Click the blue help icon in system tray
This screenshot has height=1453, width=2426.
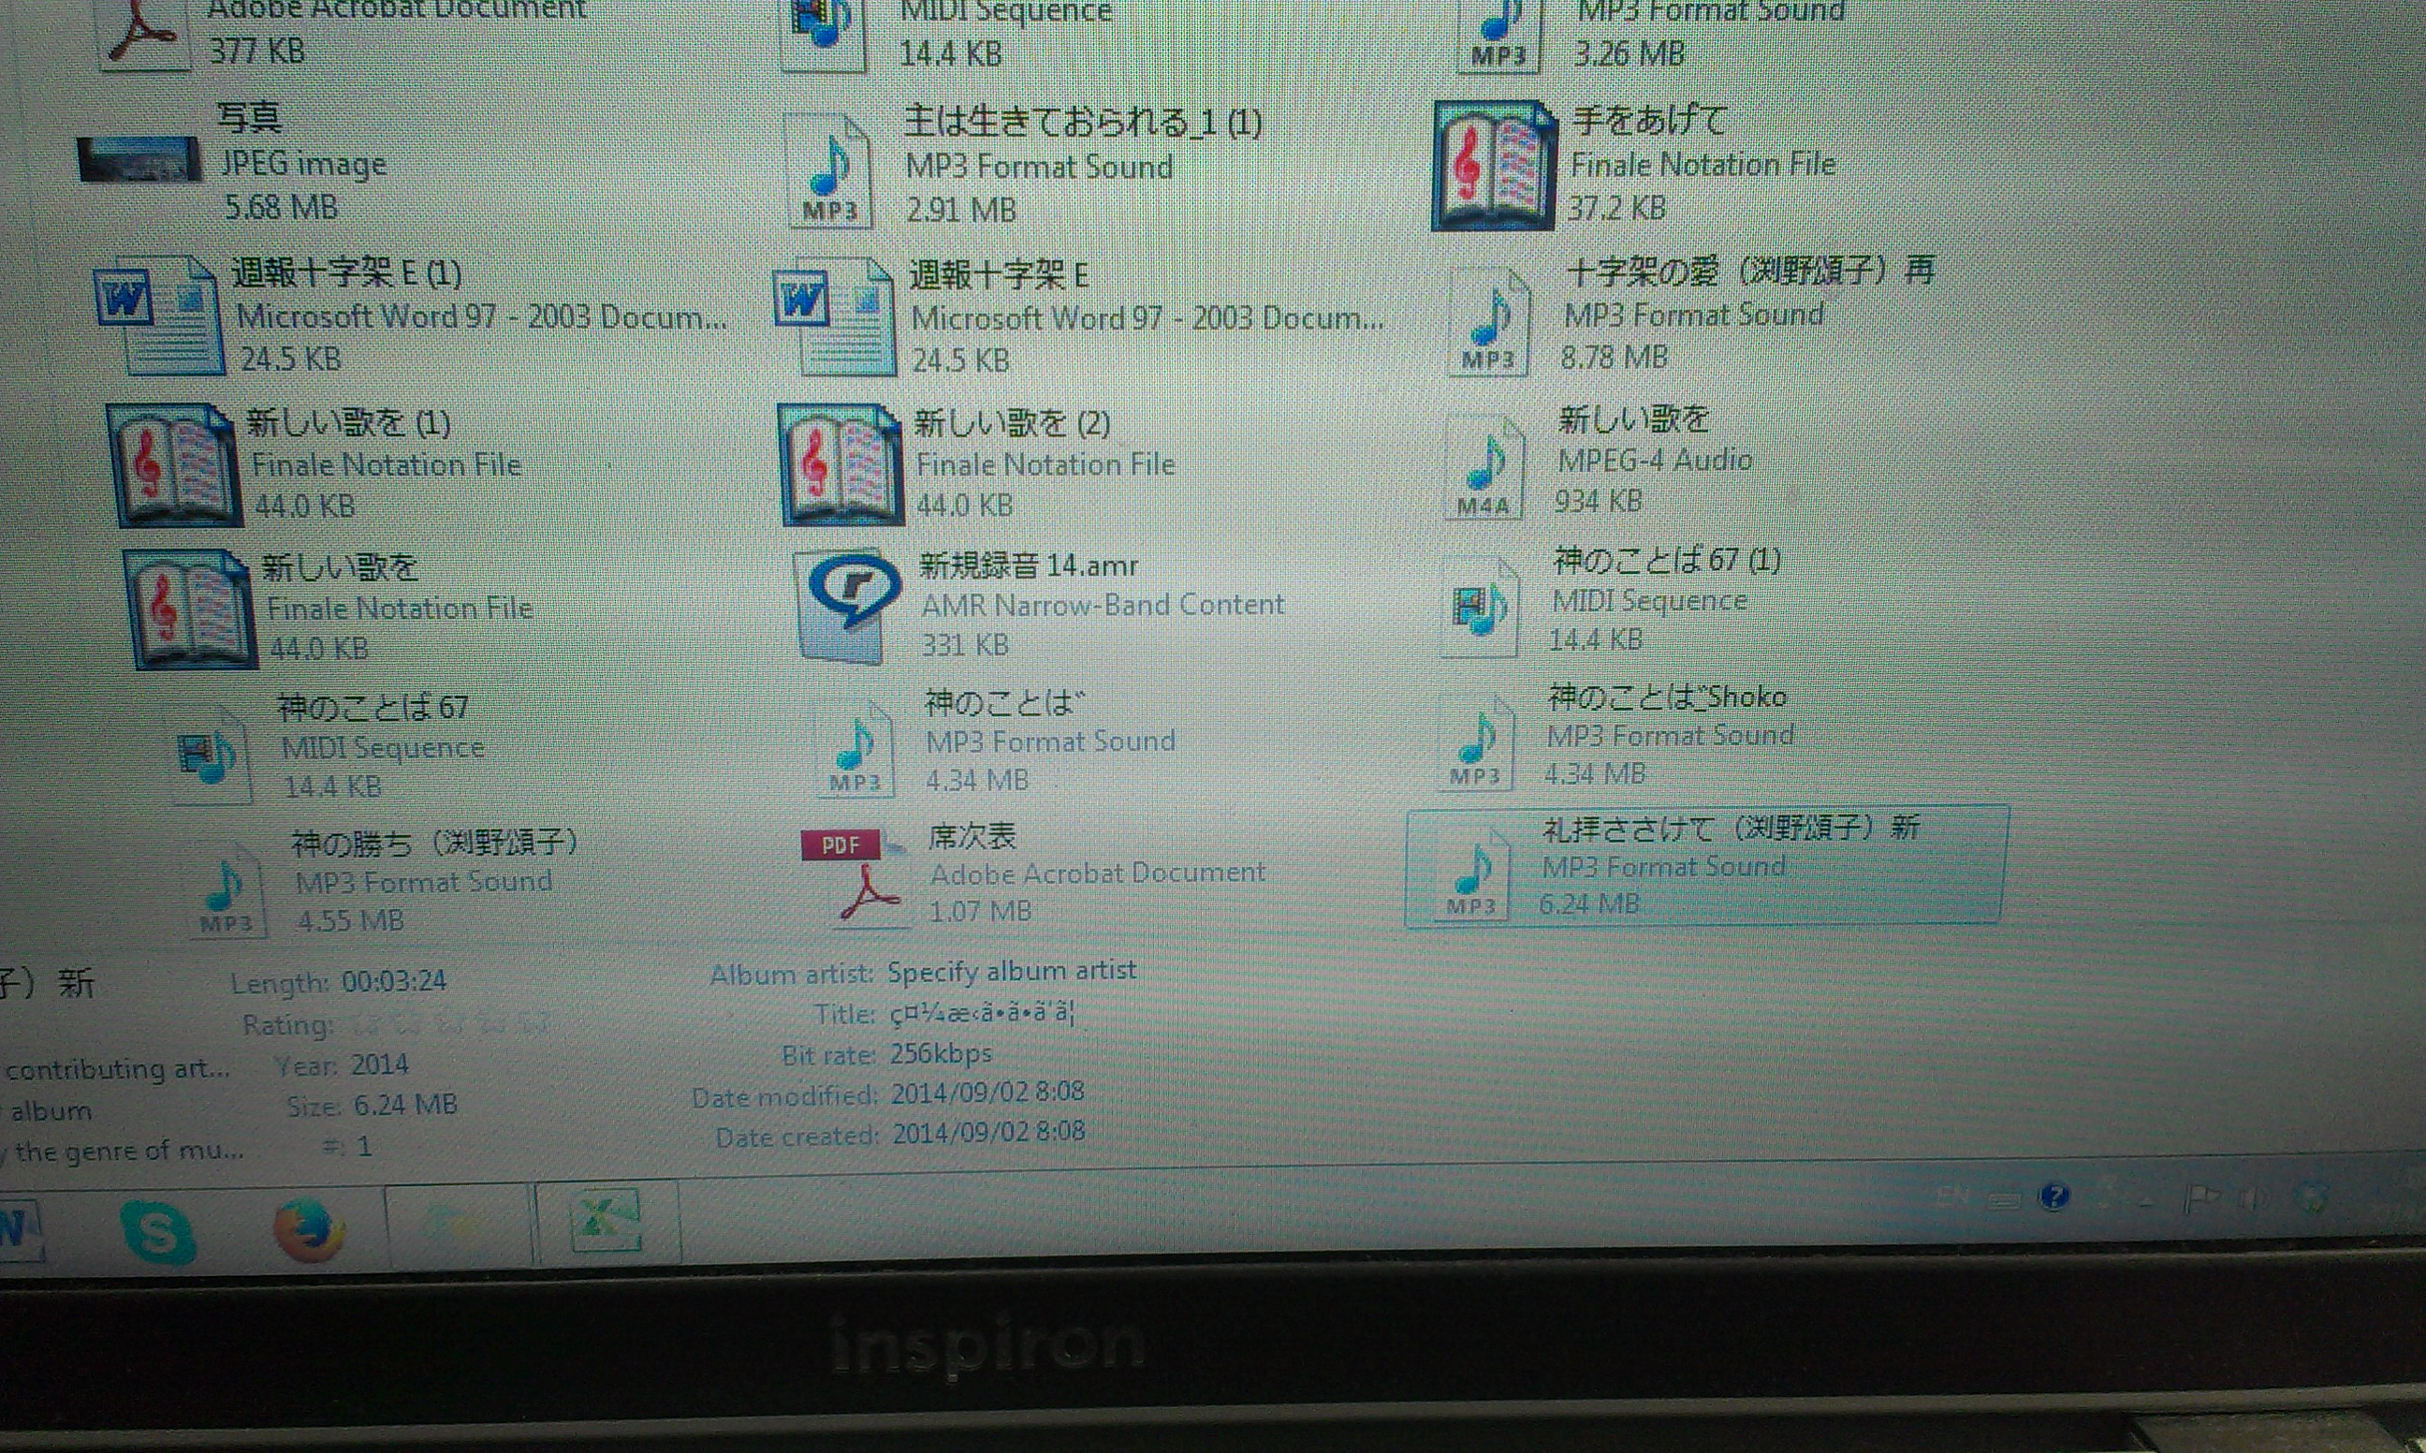[2053, 1196]
